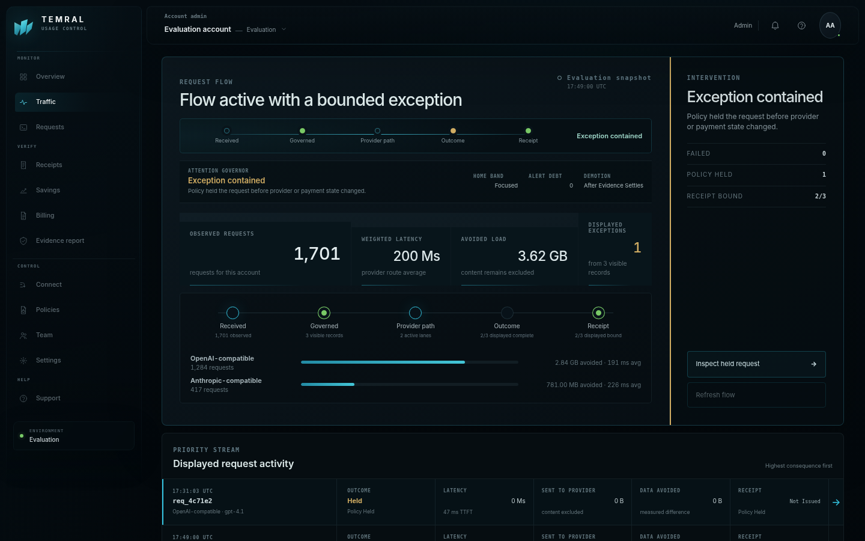Click the Avoided load 3.62 GB value
The height and width of the screenshot is (541, 865).
click(x=542, y=256)
